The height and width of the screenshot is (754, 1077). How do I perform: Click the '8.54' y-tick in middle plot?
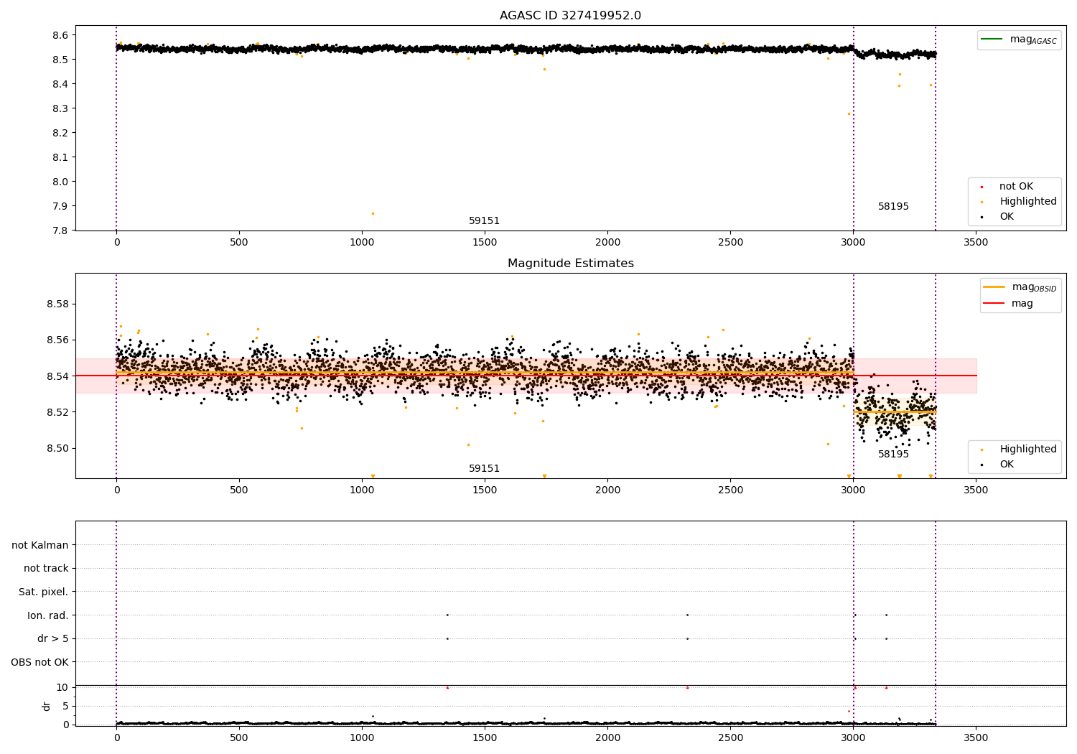57,376
